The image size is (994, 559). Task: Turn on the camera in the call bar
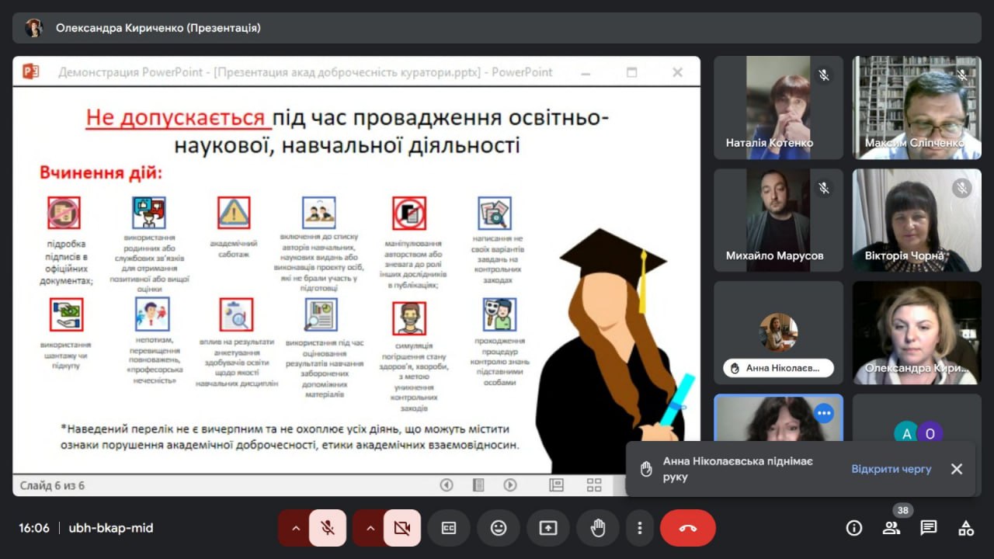402,528
